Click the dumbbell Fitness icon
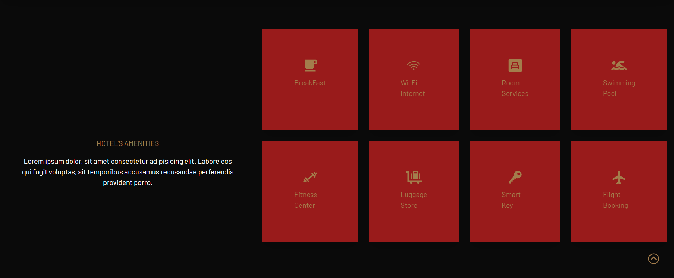674x278 pixels. 310,177
